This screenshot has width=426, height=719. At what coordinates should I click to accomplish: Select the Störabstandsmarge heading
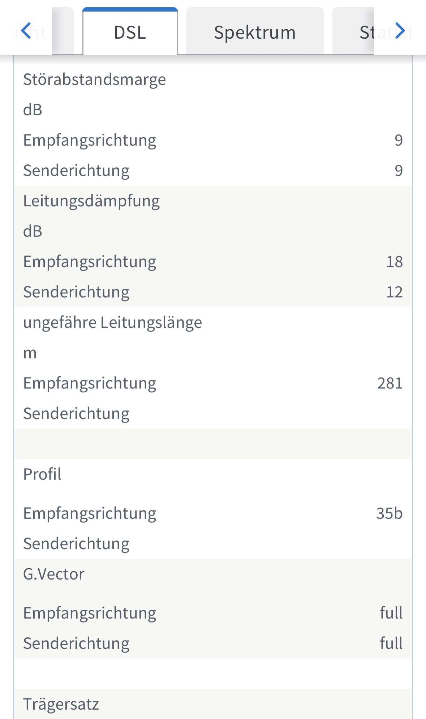coord(95,79)
